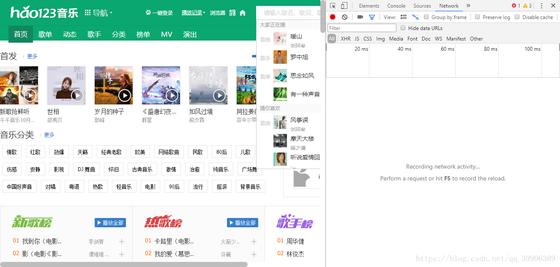
Task: Click the network Filter text field
Action: [362, 28]
